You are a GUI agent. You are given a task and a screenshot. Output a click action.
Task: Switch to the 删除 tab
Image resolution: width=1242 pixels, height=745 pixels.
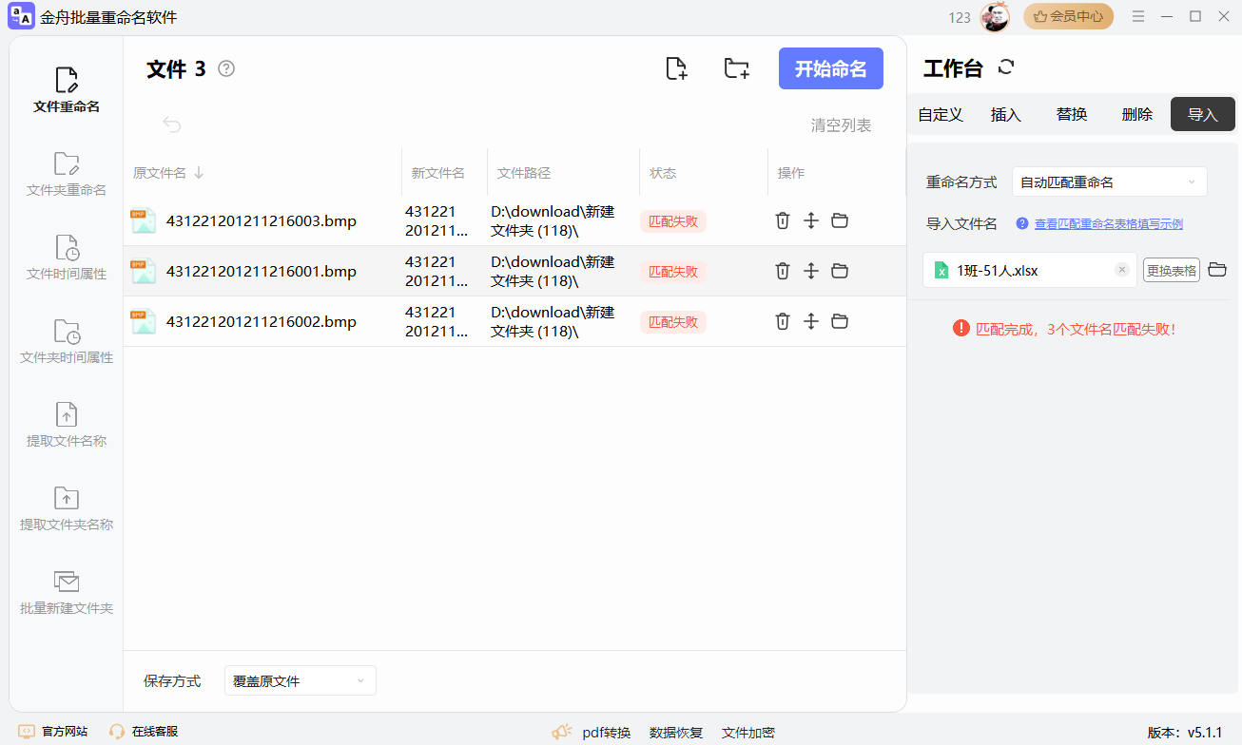1137,114
